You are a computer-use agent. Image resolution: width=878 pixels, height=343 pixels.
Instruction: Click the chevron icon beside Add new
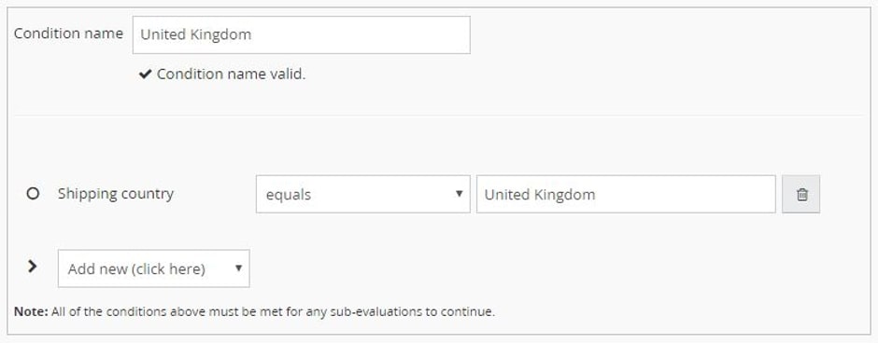pyautogui.click(x=33, y=267)
